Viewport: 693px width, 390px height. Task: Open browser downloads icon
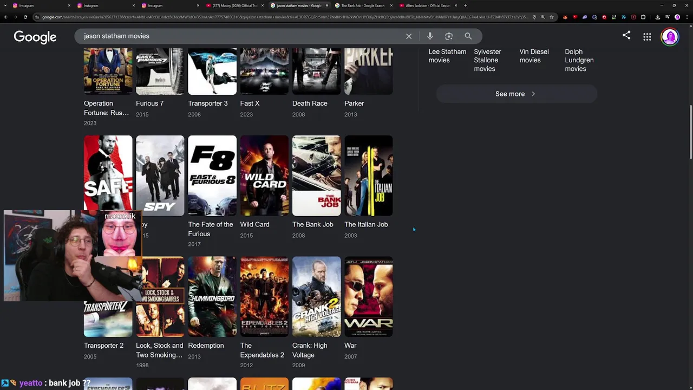pyautogui.click(x=658, y=17)
